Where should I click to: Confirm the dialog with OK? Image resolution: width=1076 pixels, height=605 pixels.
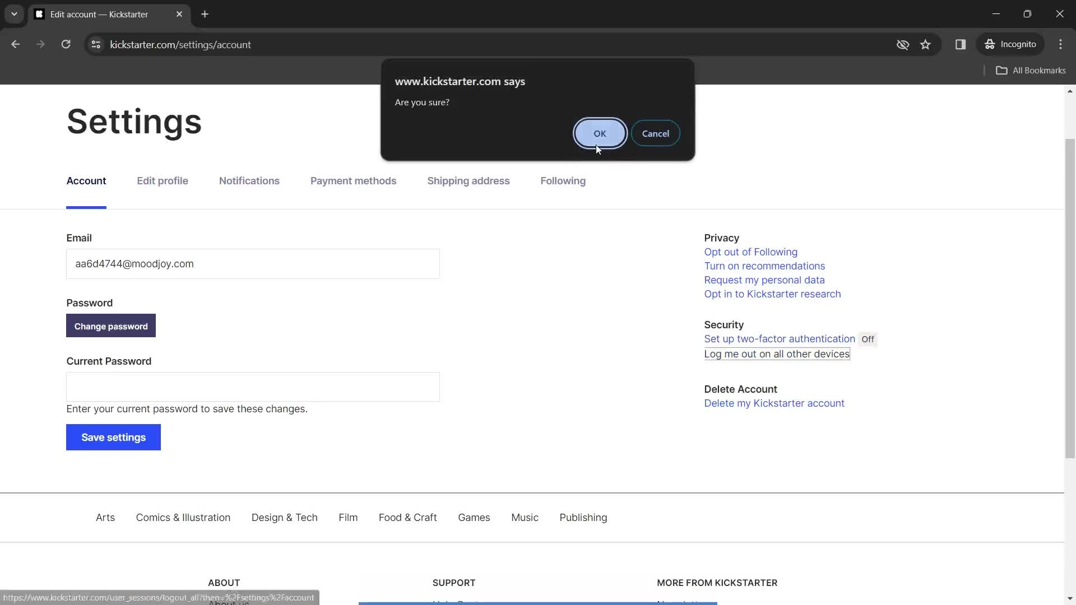[x=600, y=133]
